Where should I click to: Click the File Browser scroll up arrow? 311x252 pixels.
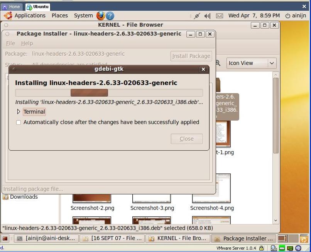pos(276,75)
